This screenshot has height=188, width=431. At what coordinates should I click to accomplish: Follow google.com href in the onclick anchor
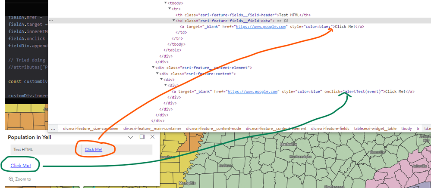252,92
